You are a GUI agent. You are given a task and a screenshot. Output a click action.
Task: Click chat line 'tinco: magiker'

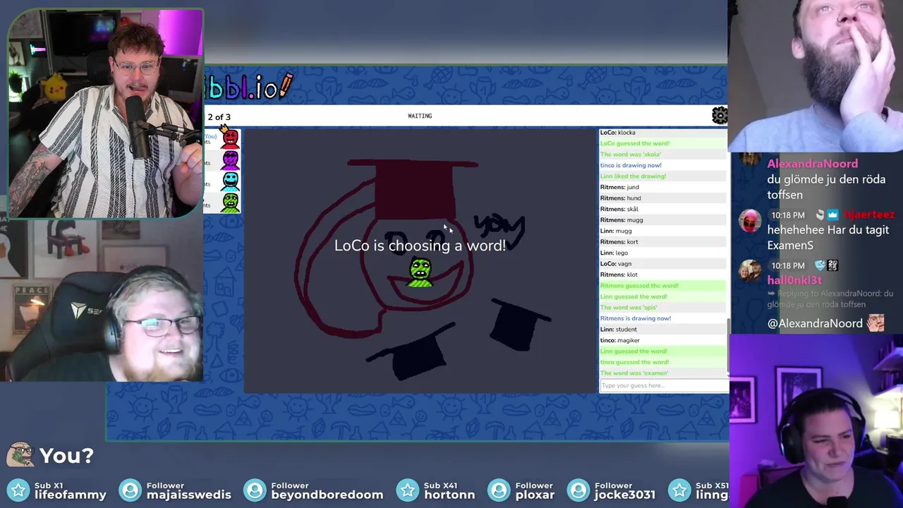click(662, 340)
